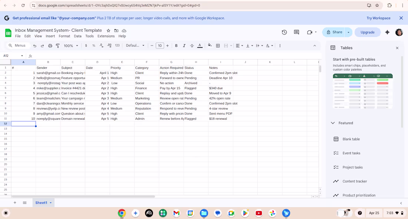Click the font size input field
This screenshot has width=408, height=219.
[159, 45]
